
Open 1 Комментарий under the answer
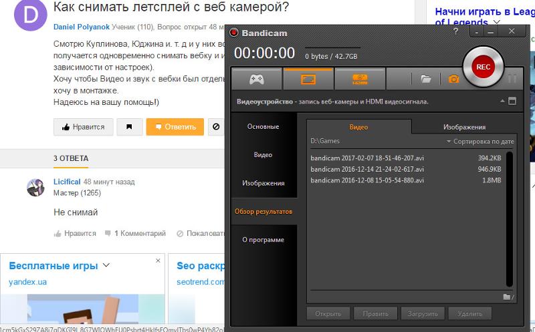135,234
